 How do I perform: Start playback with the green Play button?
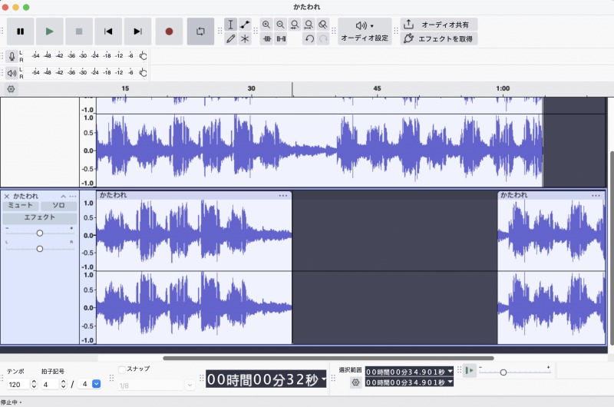pyautogui.click(x=50, y=31)
